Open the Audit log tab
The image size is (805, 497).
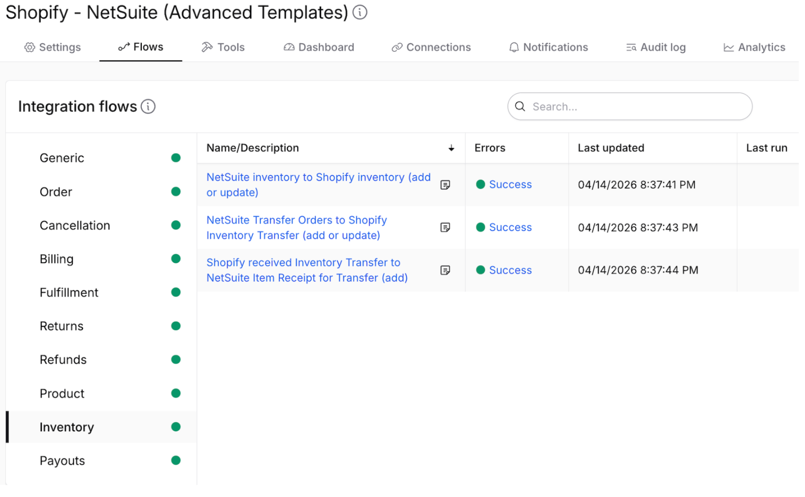click(x=656, y=47)
